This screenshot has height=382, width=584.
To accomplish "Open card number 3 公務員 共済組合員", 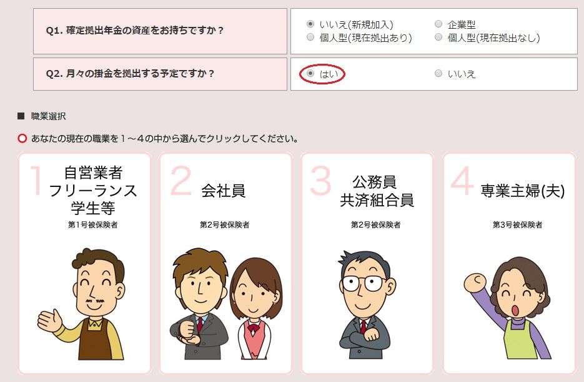I will (367, 263).
